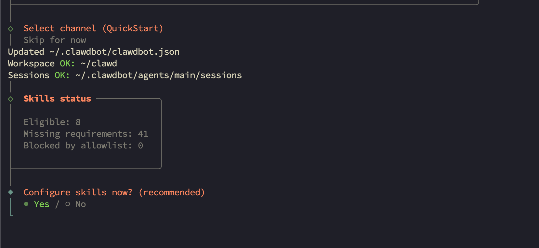539x248 pixels.
Task: Click diamond icon beside Select channel
Action: coord(11,29)
